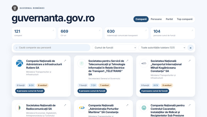The width and height of the screenshot is (207, 117).
Task: Click the Infrastructurii Rutiere company logo
Action: coord(20,63)
